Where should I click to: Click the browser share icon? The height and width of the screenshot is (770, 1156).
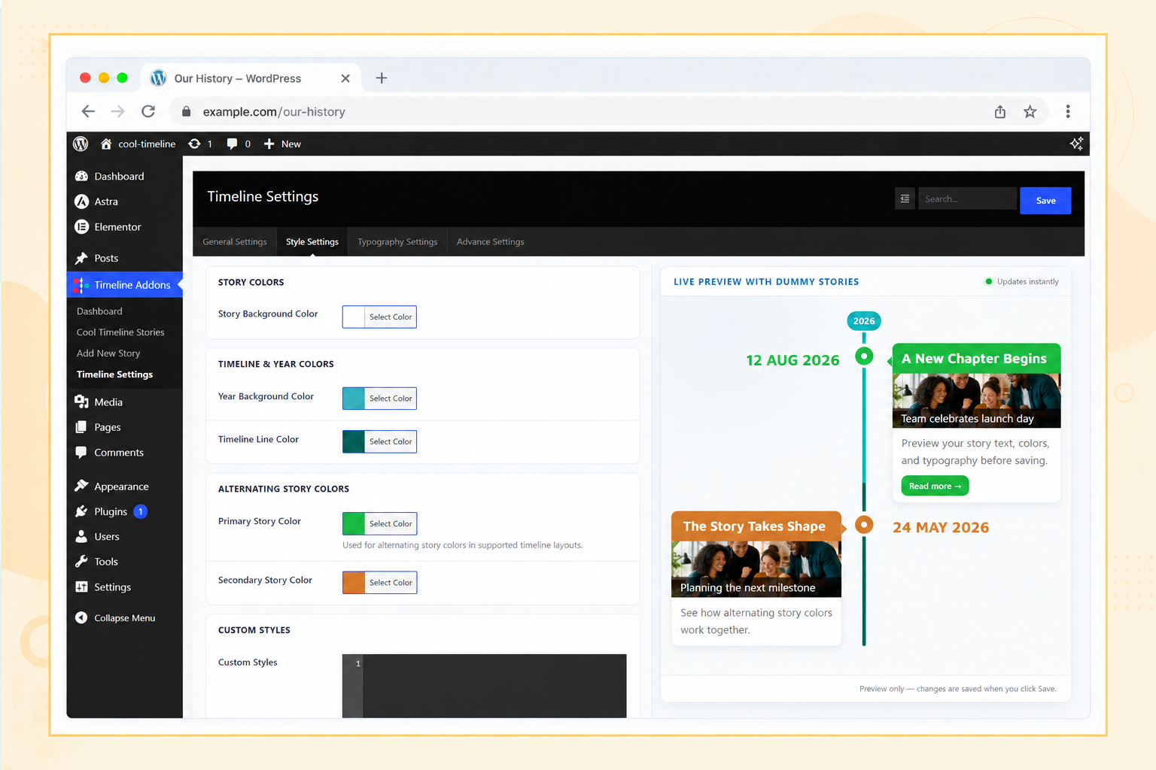tap(1000, 111)
